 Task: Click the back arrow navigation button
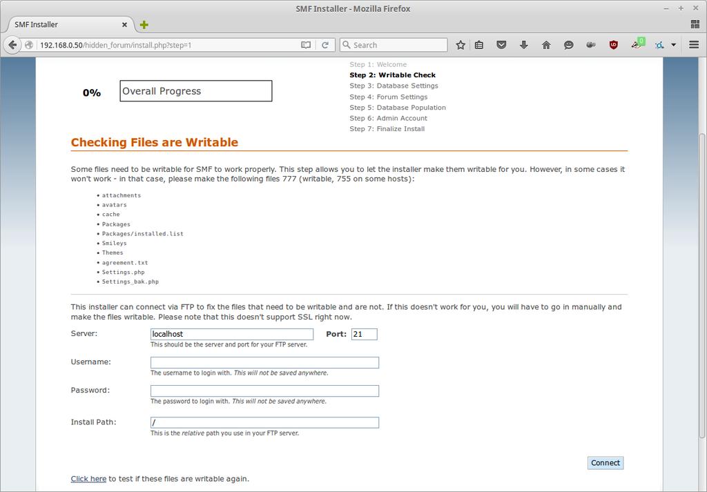pyautogui.click(x=12, y=45)
